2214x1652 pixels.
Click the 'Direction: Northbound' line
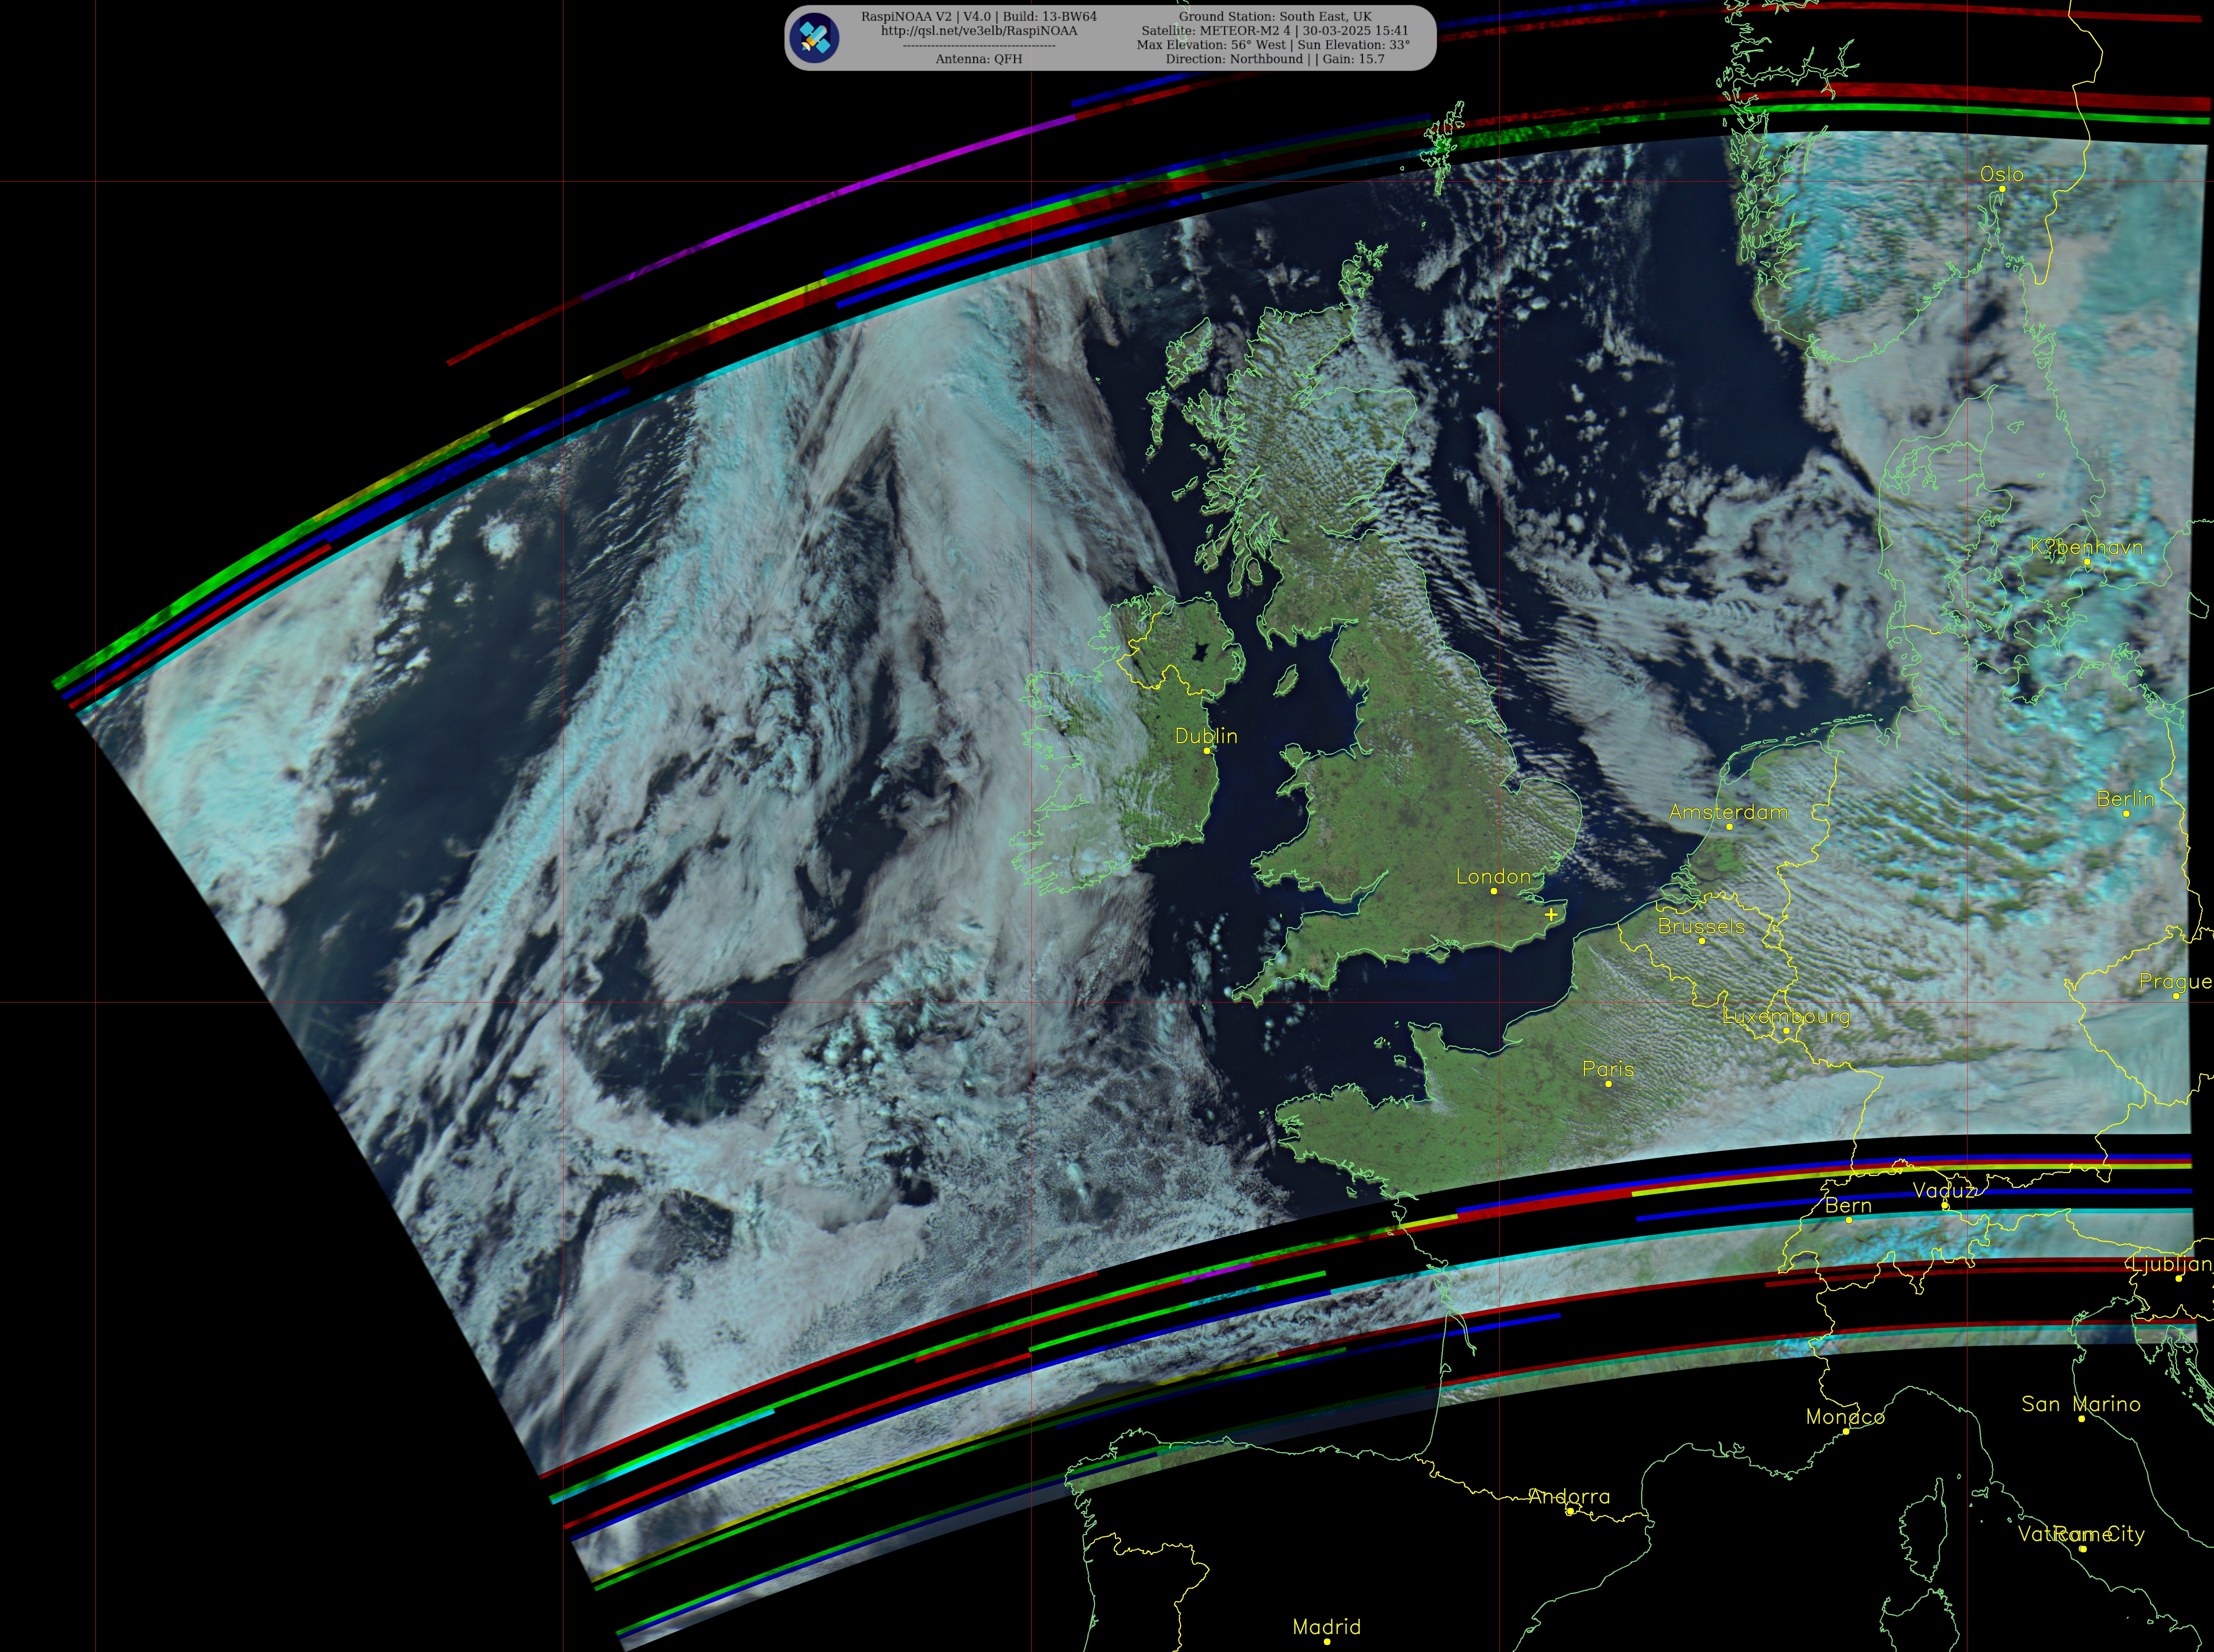coord(1275,59)
